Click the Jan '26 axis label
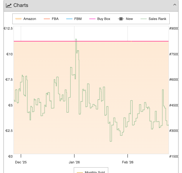182x173 pixels. [74, 162]
